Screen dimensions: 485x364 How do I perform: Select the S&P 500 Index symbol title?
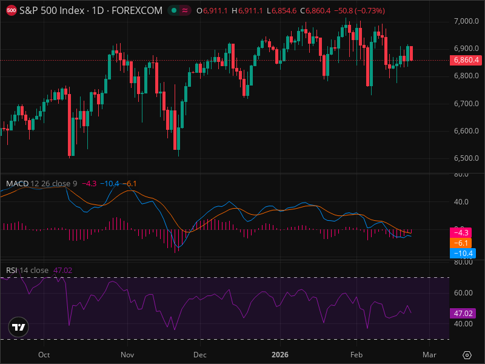[90, 10]
